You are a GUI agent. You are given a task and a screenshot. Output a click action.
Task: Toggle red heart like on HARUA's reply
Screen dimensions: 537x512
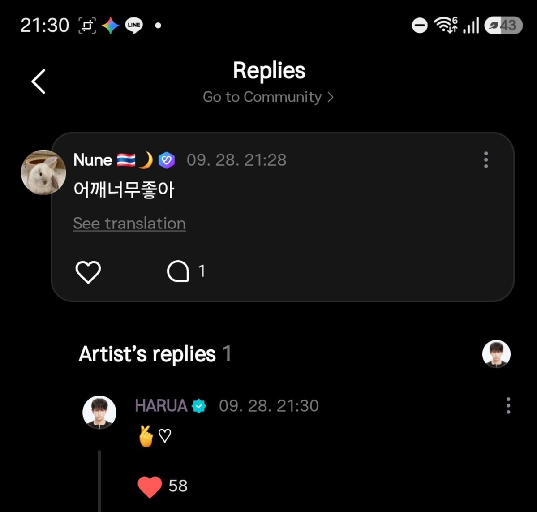pyautogui.click(x=150, y=486)
